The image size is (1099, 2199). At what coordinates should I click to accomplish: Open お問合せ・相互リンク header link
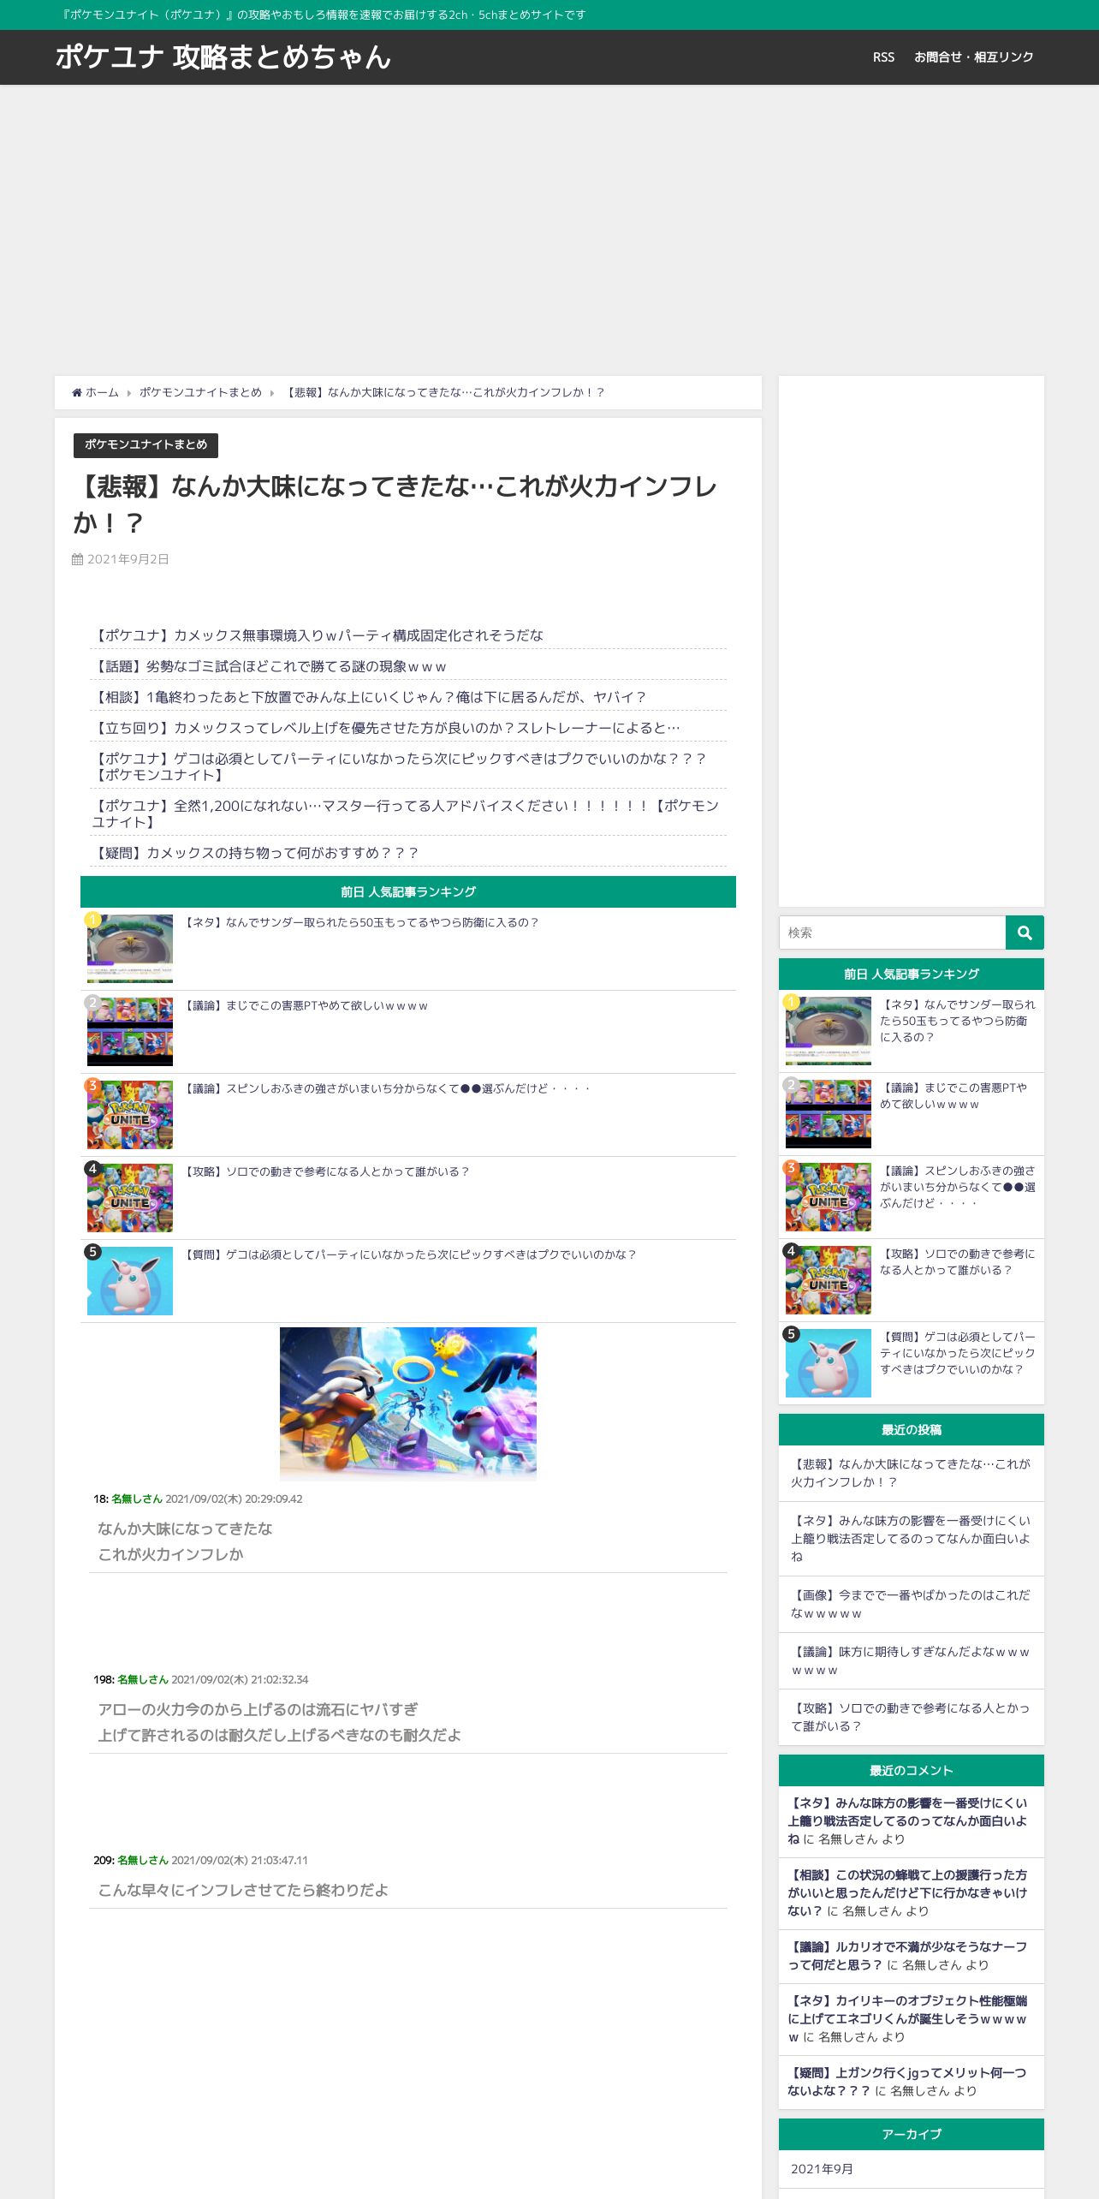point(974,57)
